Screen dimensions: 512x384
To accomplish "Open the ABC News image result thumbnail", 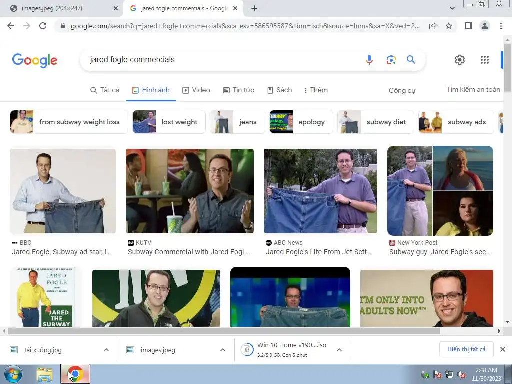I will pos(320,191).
